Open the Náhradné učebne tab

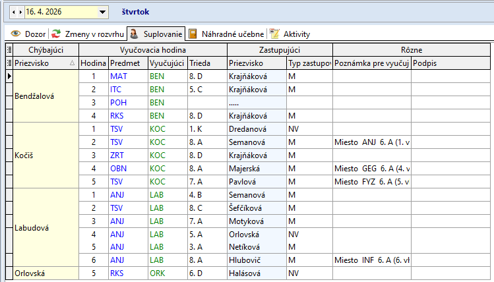(233, 34)
